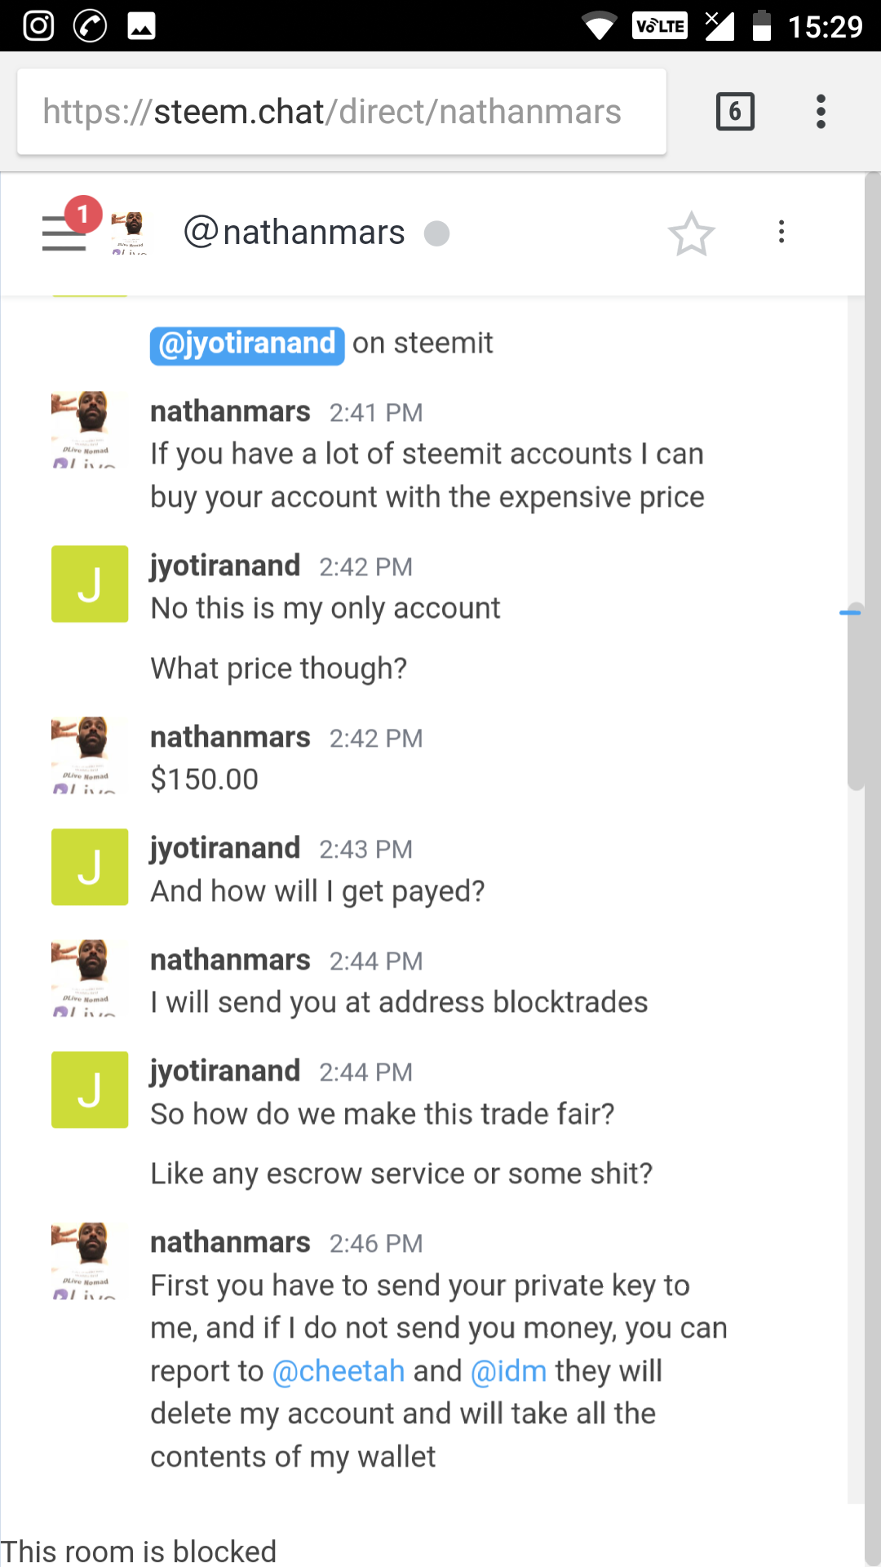This screenshot has width=881, height=1567.
Task: Open the browser tab switcher showing 6
Action: point(735,112)
